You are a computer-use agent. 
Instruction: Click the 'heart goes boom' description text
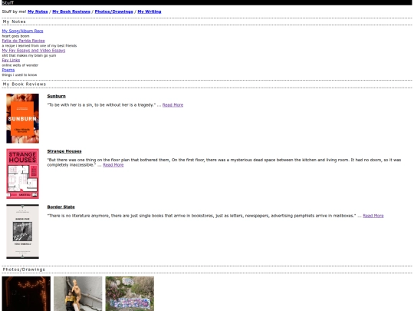[15, 36]
